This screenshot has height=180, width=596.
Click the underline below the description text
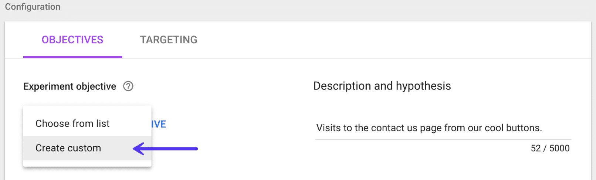coord(443,139)
